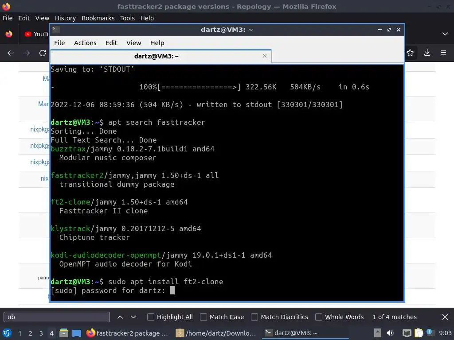Switch to workspace 2 in the taskbar pager
The width and height of the screenshot is (454, 340).
pos(31,333)
